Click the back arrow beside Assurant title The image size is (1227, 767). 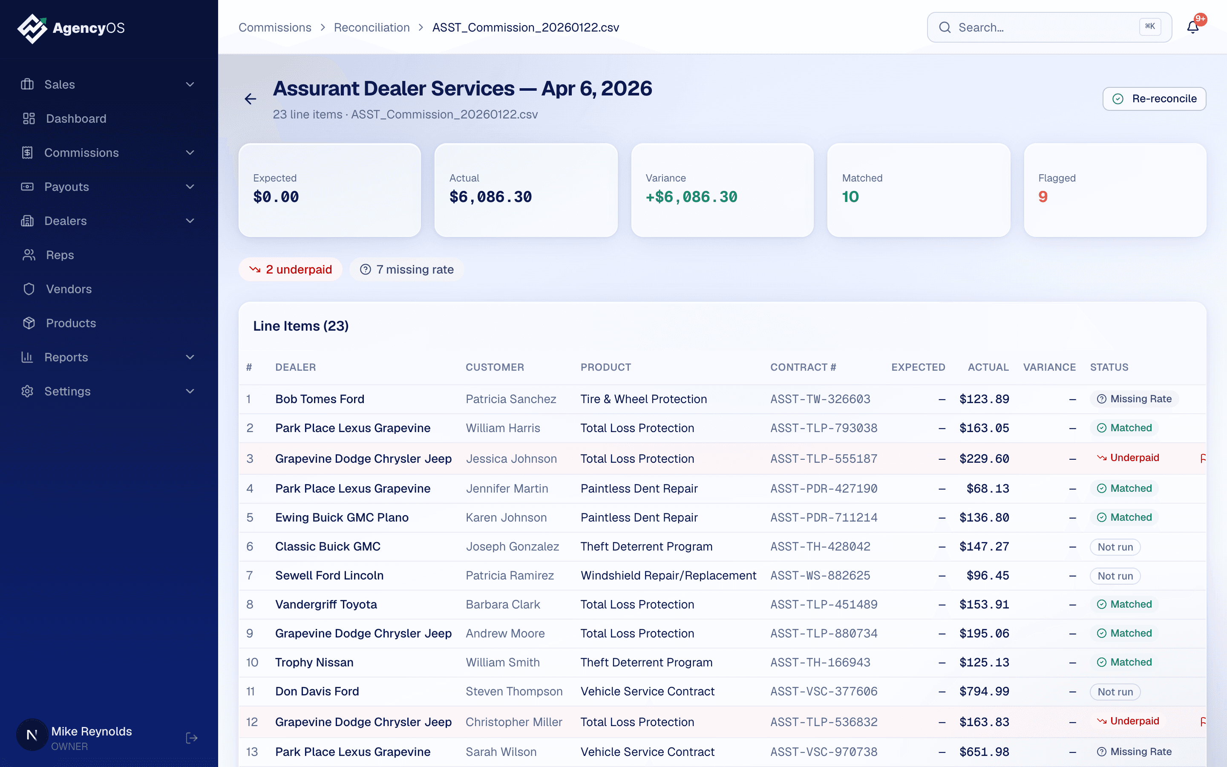click(251, 98)
